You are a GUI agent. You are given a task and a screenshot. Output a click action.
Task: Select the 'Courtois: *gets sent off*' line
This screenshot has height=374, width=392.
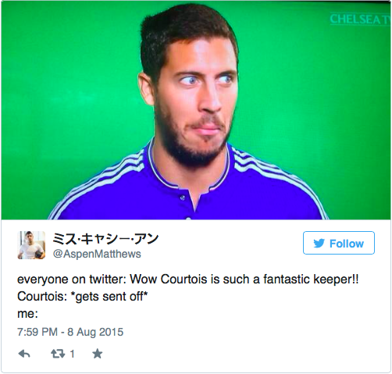point(83,297)
